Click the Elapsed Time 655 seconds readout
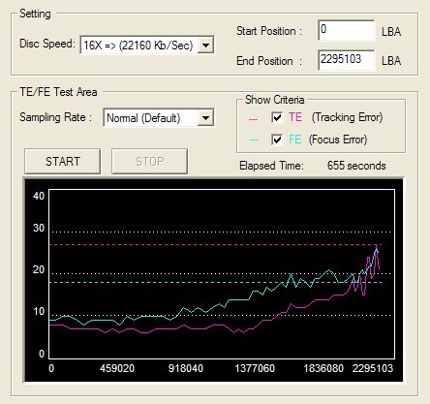This screenshot has width=430, height=404. click(356, 166)
